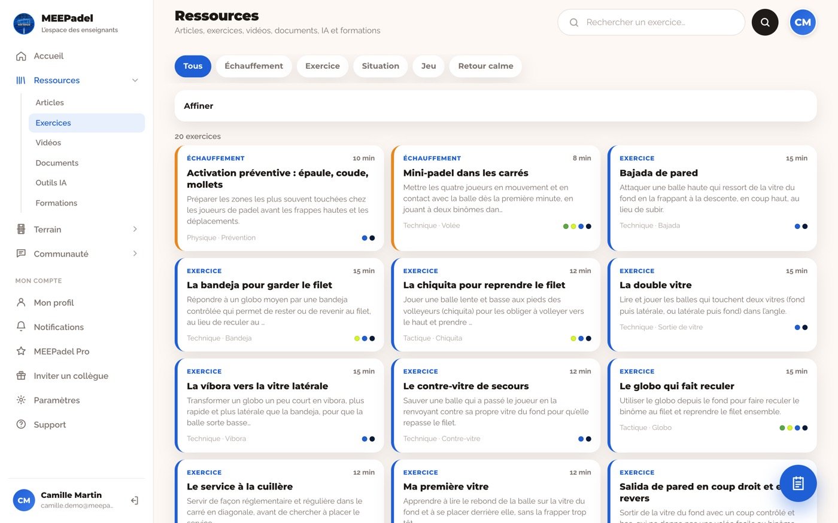Click the magnifier icon in search field
Viewport: 838px width, 523px height.
tap(574, 23)
